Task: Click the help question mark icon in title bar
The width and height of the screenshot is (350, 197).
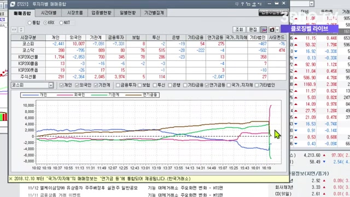Action: point(242,4)
